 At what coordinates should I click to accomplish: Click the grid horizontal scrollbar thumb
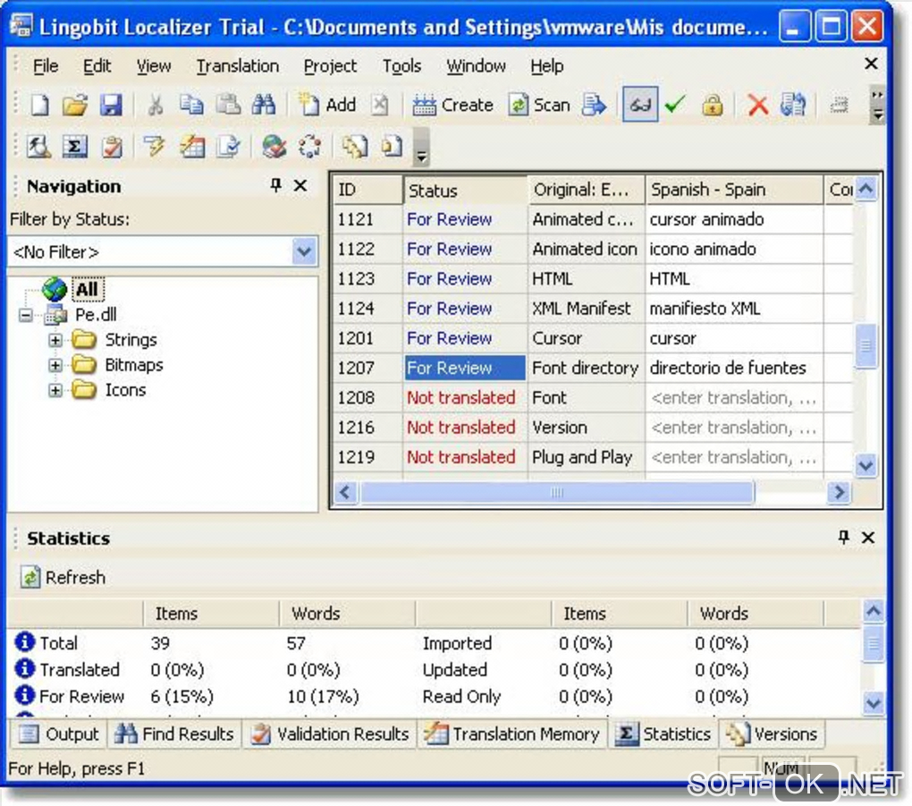(x=557, y=493)
